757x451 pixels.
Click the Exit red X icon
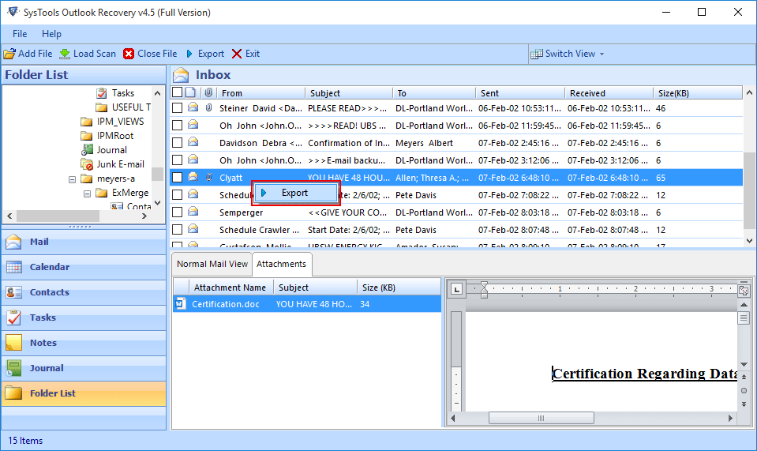(x=237, y=54)
